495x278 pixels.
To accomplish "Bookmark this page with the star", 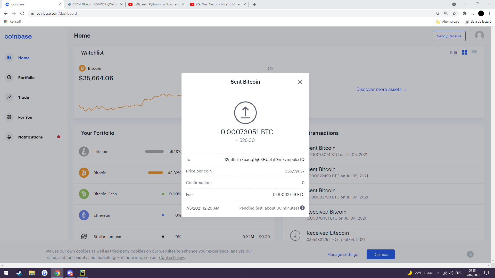I will click(x=454, y=13).
